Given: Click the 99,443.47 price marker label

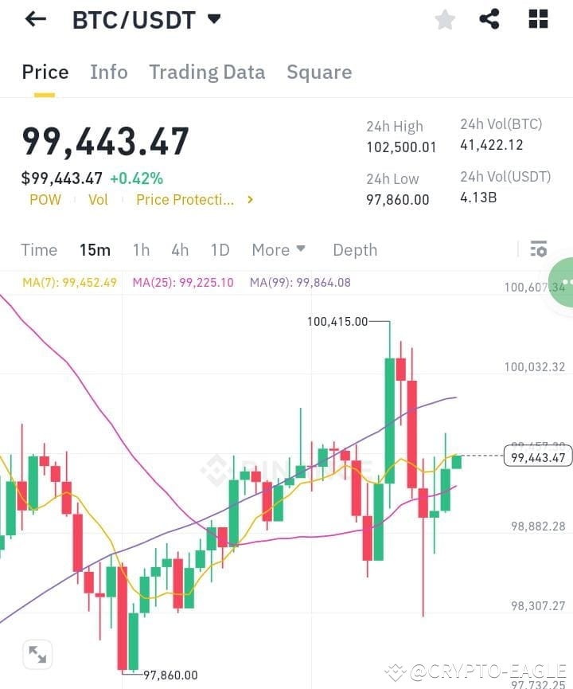Looking at the screenshot, I should tap(537, 456).
